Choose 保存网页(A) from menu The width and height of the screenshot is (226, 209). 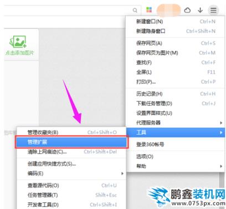point(176,43)
